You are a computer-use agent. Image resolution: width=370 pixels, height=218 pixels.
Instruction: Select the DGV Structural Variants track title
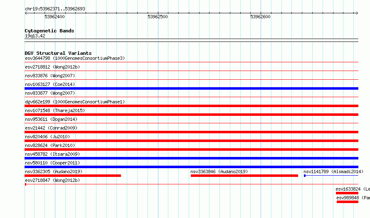click(58, 53)
